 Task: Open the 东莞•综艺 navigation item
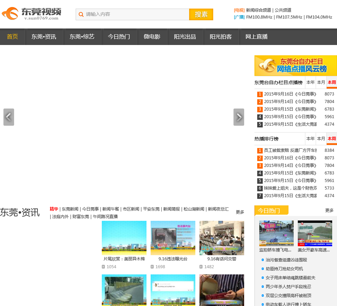[x=82, y=37]
